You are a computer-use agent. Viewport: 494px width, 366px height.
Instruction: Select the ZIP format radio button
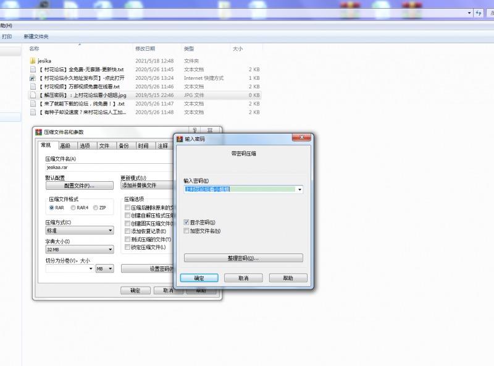(95, 208)
